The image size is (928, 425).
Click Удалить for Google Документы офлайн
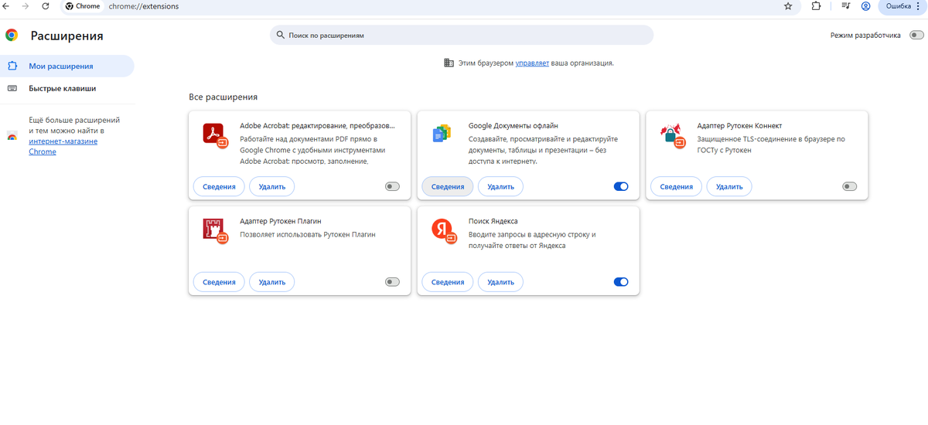[x=501, y=186]
